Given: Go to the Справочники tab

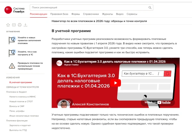Looking at the screenshot, I should pyautogui.click(x=91, y=14).
